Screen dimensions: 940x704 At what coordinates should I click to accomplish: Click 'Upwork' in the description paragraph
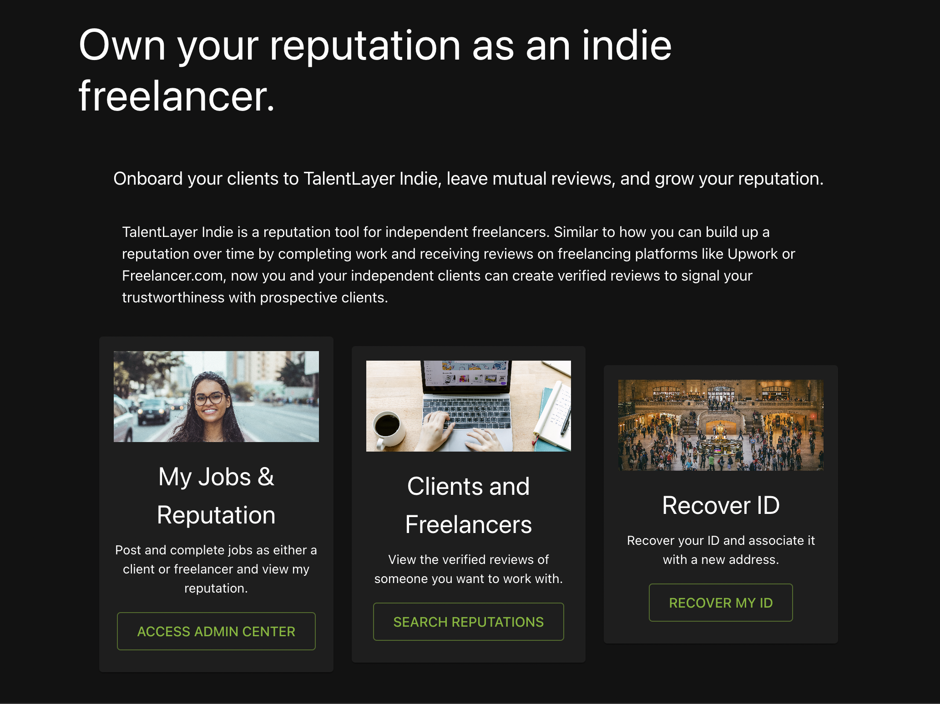tap(752, 254)
